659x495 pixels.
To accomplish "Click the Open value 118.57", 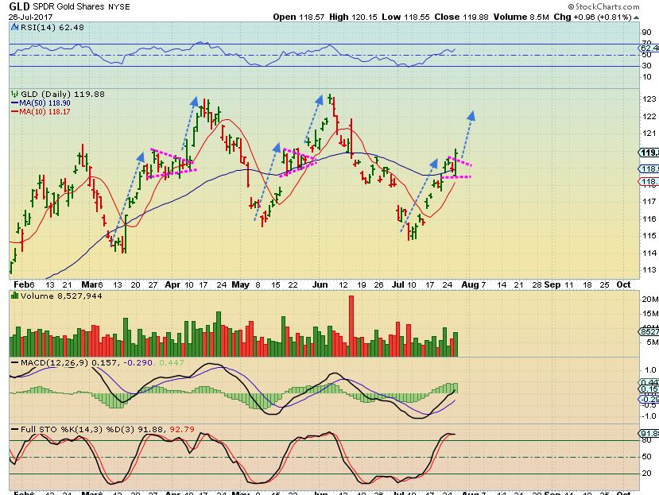I will (x=312, y=17).
